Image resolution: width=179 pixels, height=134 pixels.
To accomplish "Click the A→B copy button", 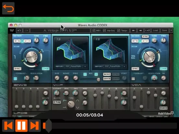I will tap(147, 30).
